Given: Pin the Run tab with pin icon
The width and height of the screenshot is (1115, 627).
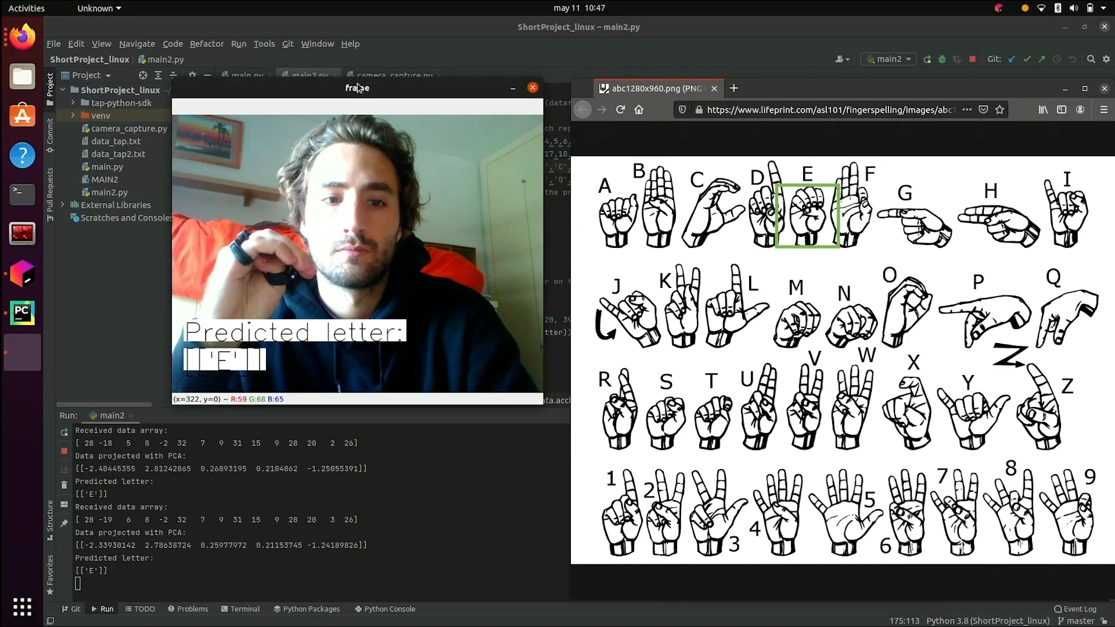Looking at the screenshot, I should (x=64, y=523).
